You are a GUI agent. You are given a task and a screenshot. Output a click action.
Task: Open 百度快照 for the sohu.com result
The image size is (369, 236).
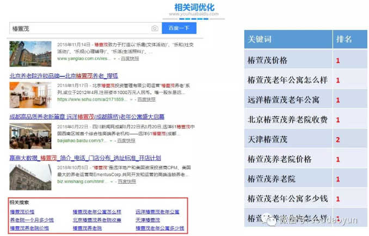146,100
